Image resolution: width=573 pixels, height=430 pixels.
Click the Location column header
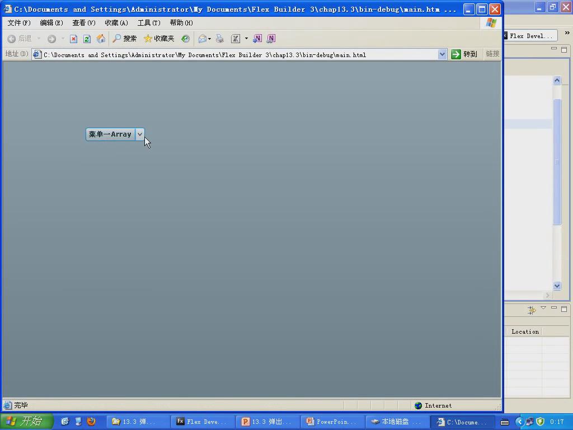(525, 331)
